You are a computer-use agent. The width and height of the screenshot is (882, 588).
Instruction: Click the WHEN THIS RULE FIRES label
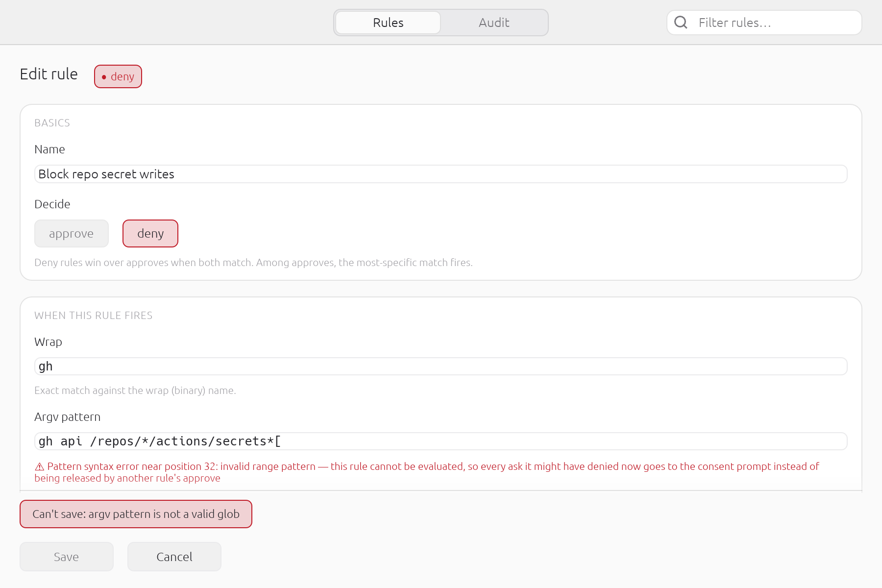94,316
